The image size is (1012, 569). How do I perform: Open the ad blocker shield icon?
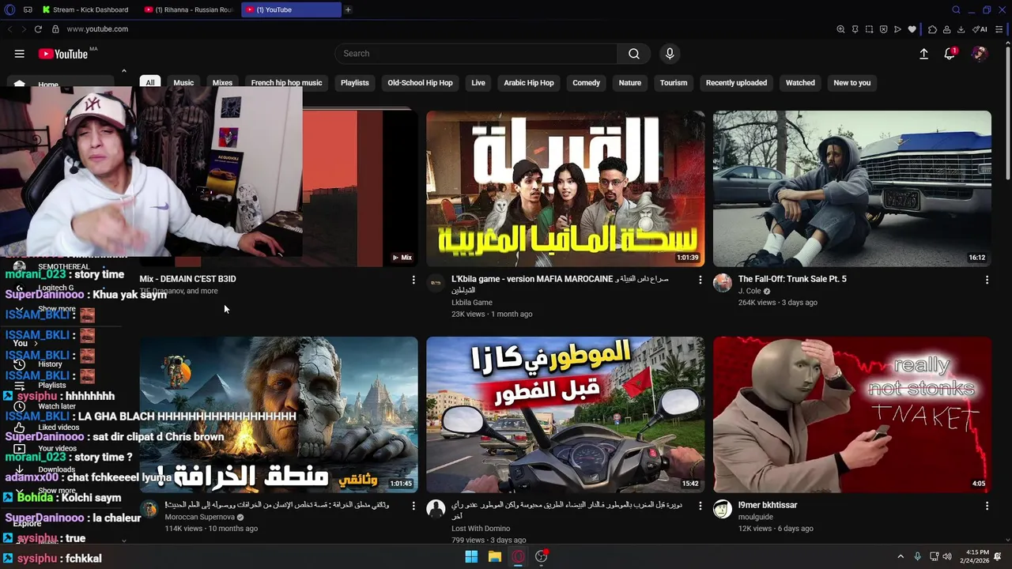[883, 29]
